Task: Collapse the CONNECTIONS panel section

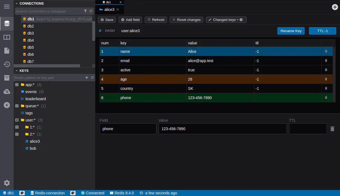Action: [17, 4]
